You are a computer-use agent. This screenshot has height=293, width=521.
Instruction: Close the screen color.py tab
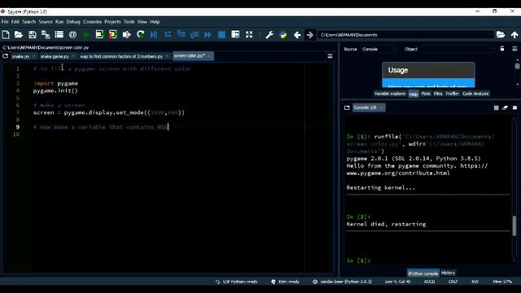pos(209,56)
